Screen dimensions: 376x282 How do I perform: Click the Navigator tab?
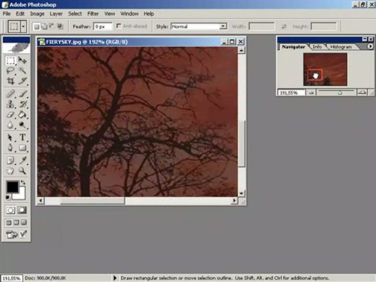point(293,47)
